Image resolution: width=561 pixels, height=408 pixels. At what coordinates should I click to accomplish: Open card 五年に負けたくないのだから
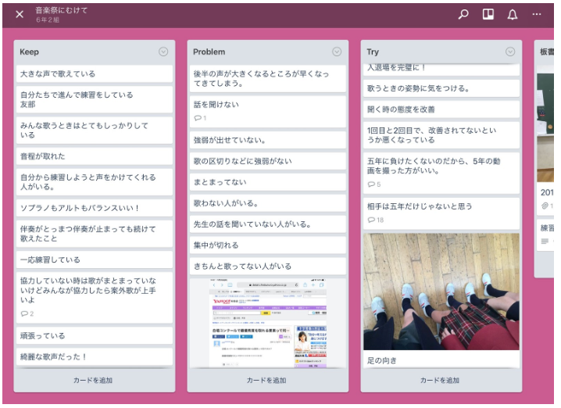pyautogui.click(x=441, y=174)
